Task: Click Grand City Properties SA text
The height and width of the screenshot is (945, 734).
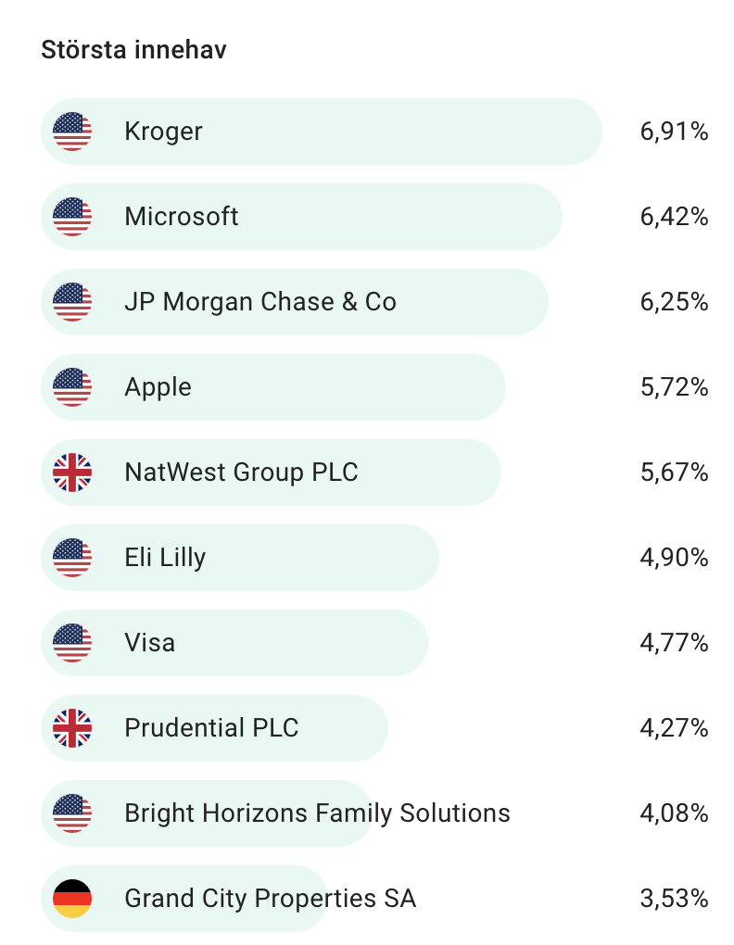Action: (271, 899)
